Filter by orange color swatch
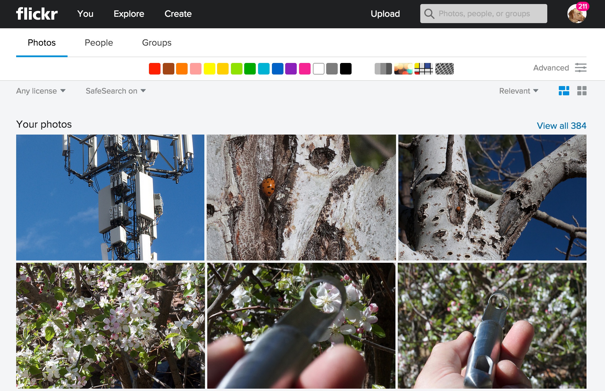The height and width of the screenshot is (391, 605). click(x=182, y=69)
